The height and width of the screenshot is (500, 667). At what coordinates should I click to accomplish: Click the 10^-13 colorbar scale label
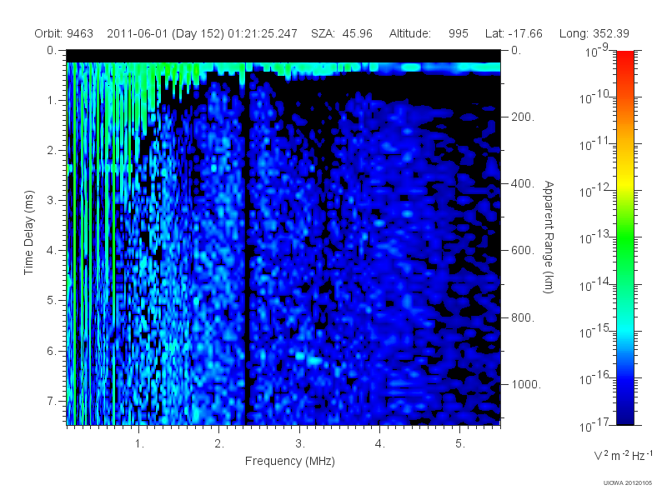pos(594,237)
